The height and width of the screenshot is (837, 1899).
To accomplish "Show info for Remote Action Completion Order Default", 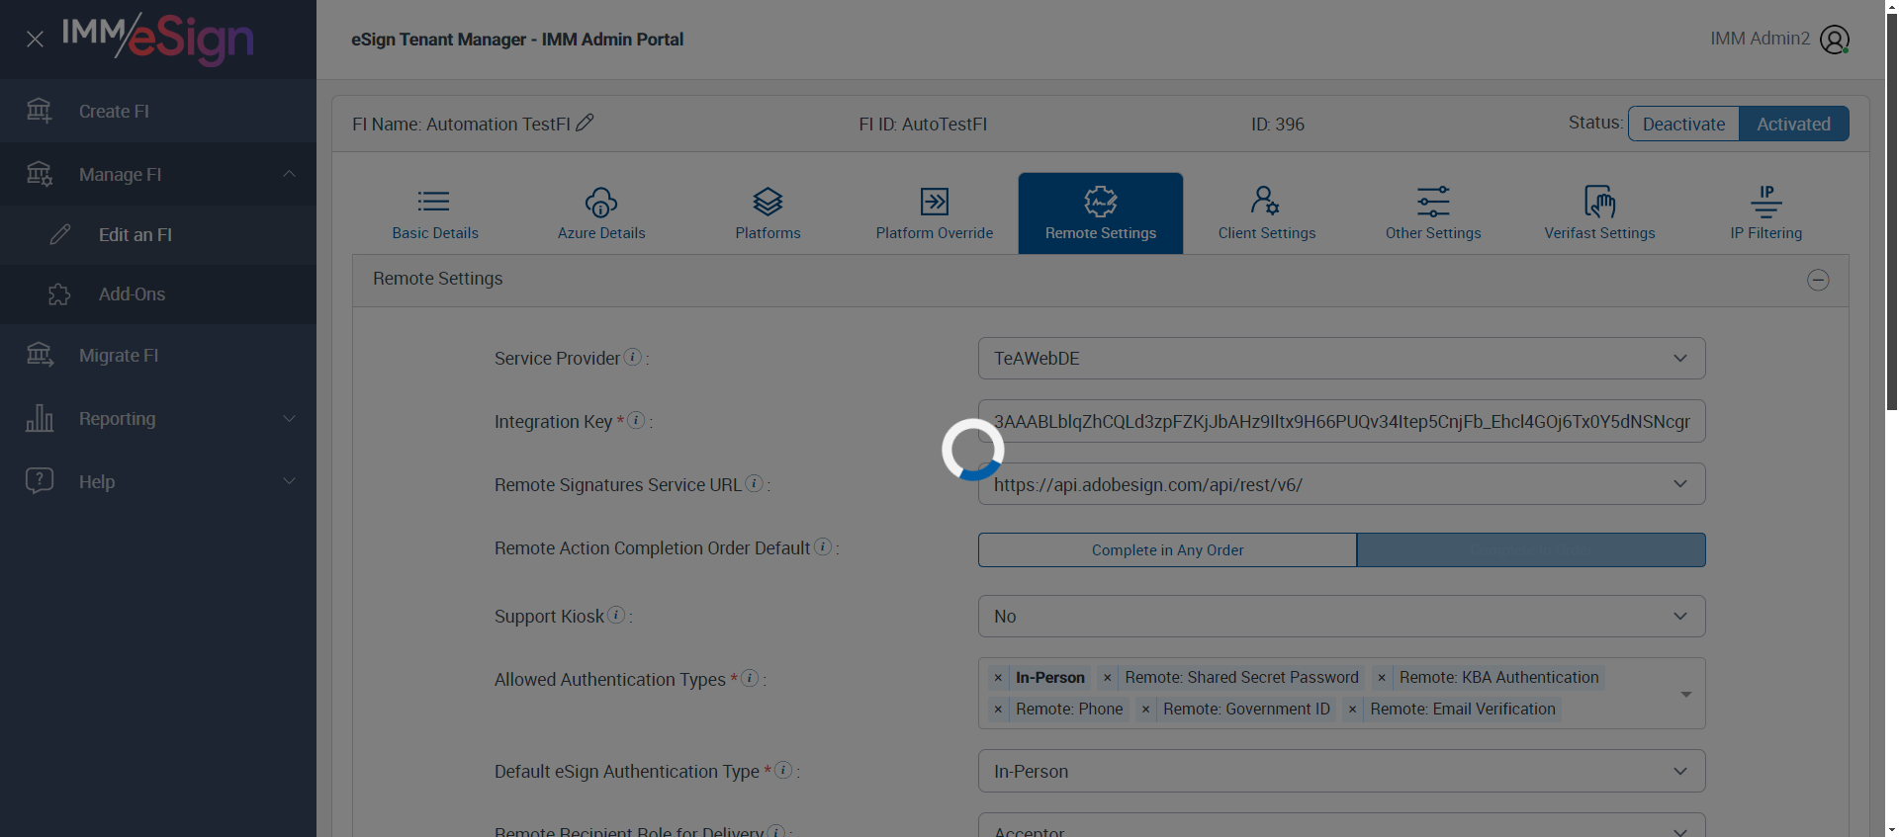I will tap(823, 546).
